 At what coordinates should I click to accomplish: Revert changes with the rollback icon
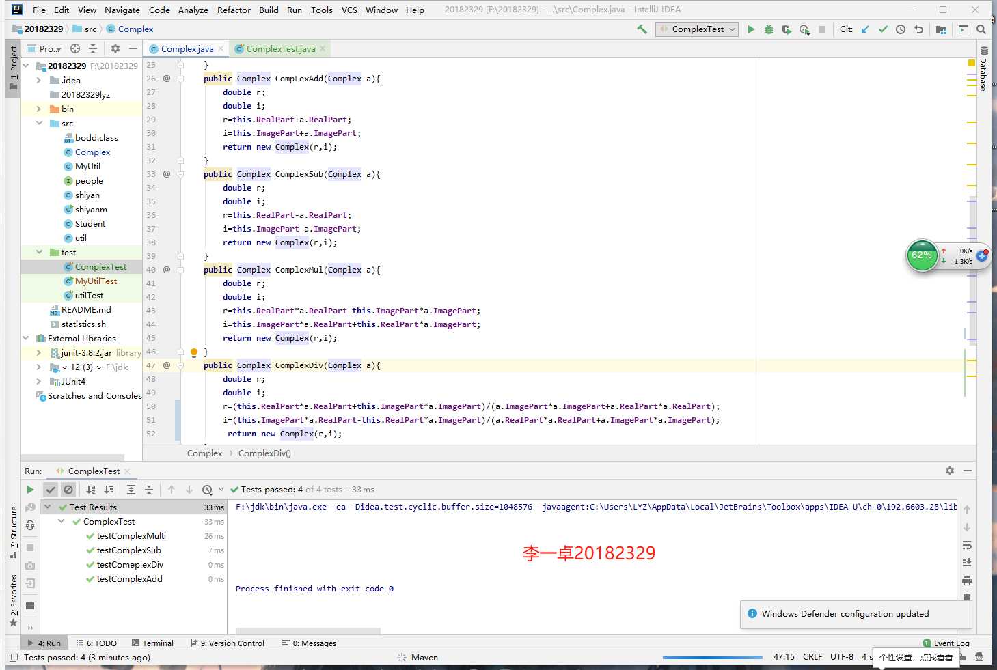tap(918, 29)
